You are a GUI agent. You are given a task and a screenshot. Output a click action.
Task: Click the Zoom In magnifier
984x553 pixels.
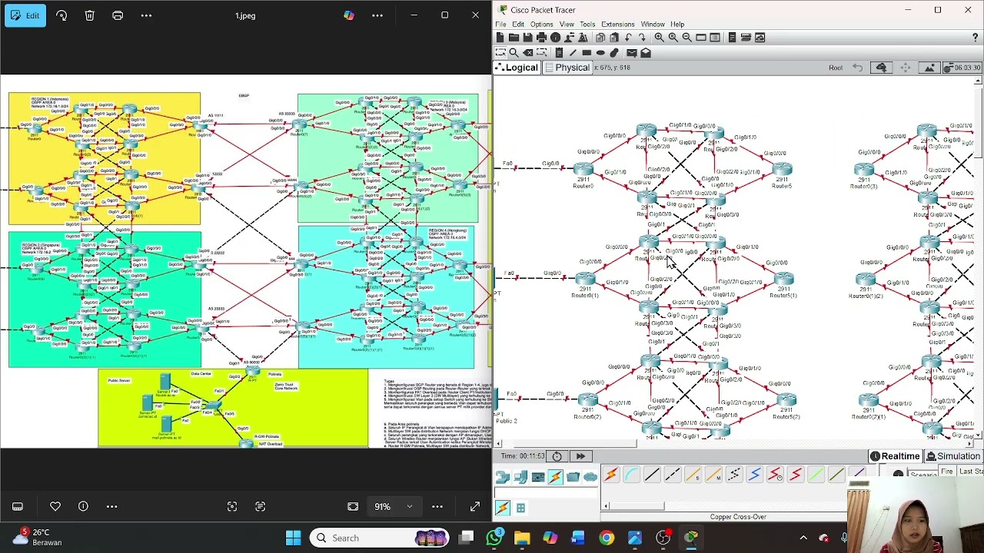pyautogui.click(x=659, y=38)
